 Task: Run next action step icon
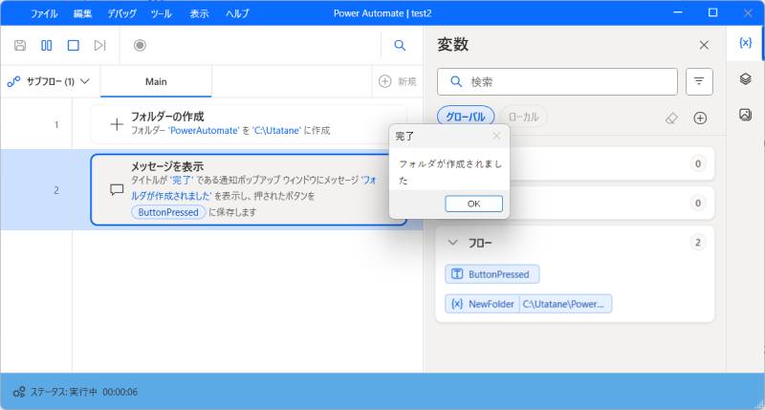click(x=99, y=45)
